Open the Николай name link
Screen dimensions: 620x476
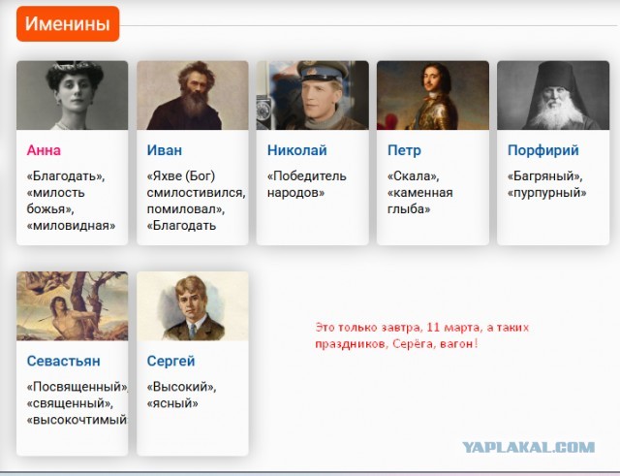297,150
